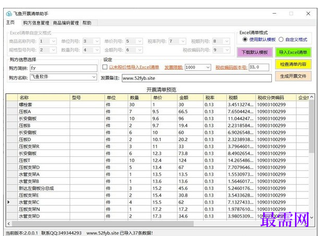Select the 水管支架B name cell
The image size is (319, 236).
(44, 181)
